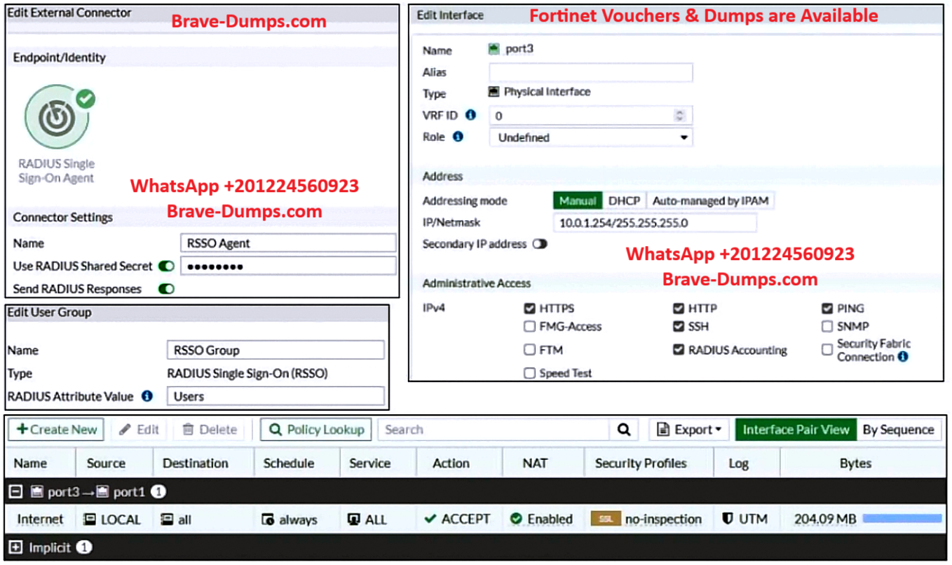Click the Security Fabric Connection info icon

(x=903, y=357)
